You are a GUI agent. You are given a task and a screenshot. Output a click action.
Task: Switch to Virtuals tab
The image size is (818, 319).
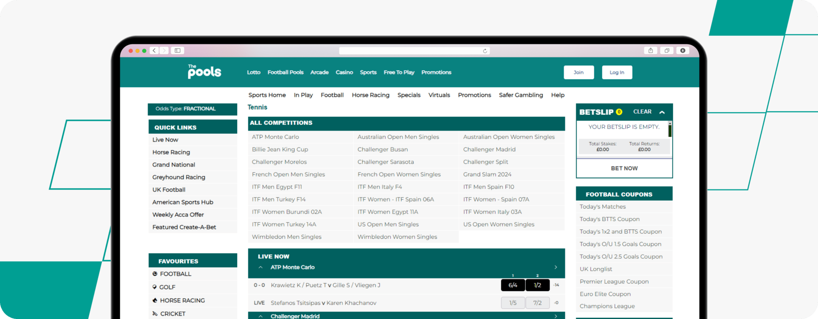point(439,95)
